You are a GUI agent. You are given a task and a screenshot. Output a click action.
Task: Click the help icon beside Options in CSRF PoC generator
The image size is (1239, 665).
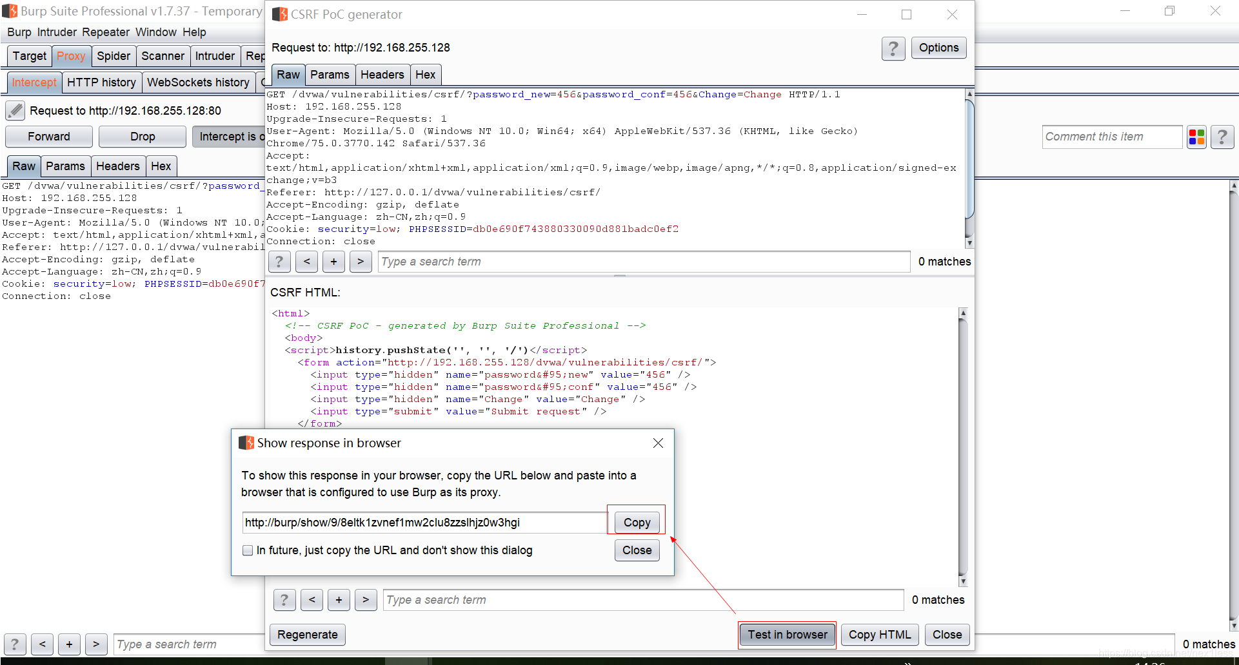(x=893, y=48)
